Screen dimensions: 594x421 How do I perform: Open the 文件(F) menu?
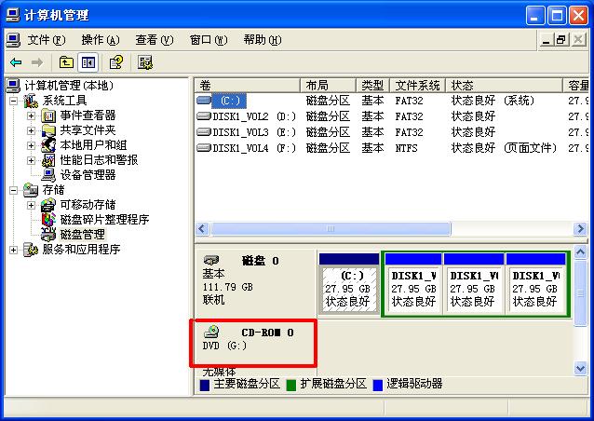(47, 40)
